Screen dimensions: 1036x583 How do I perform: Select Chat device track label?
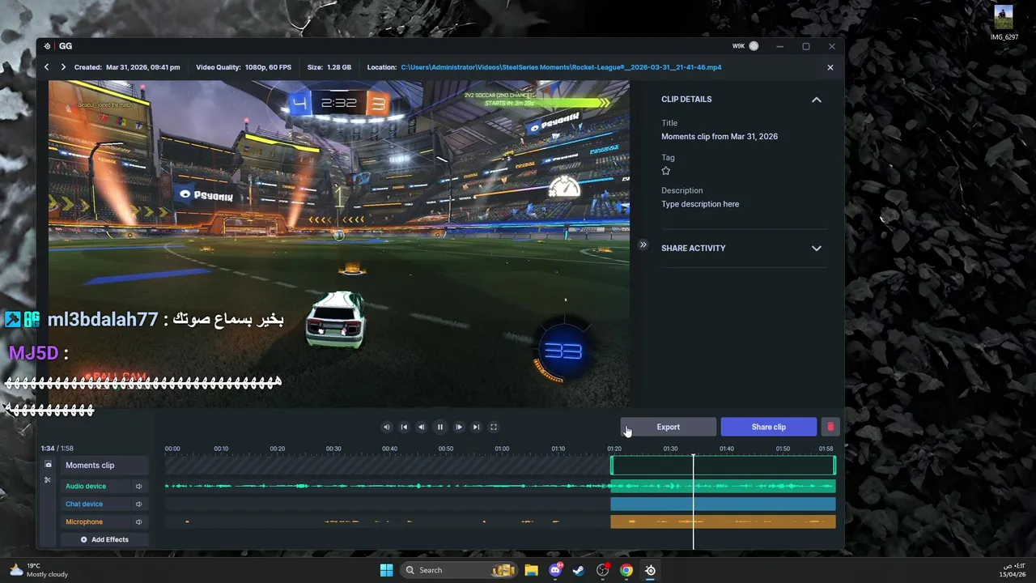tap(84, 504)
